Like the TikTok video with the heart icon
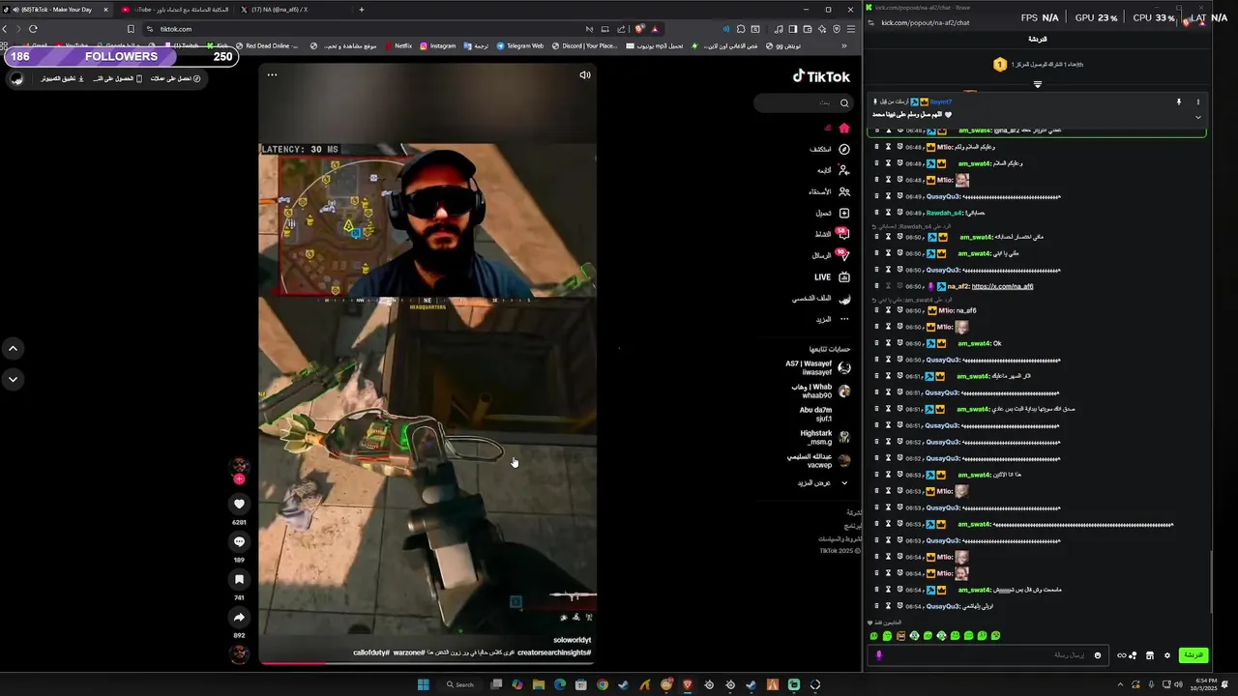Screen dimensions: 1238x696 239,504
